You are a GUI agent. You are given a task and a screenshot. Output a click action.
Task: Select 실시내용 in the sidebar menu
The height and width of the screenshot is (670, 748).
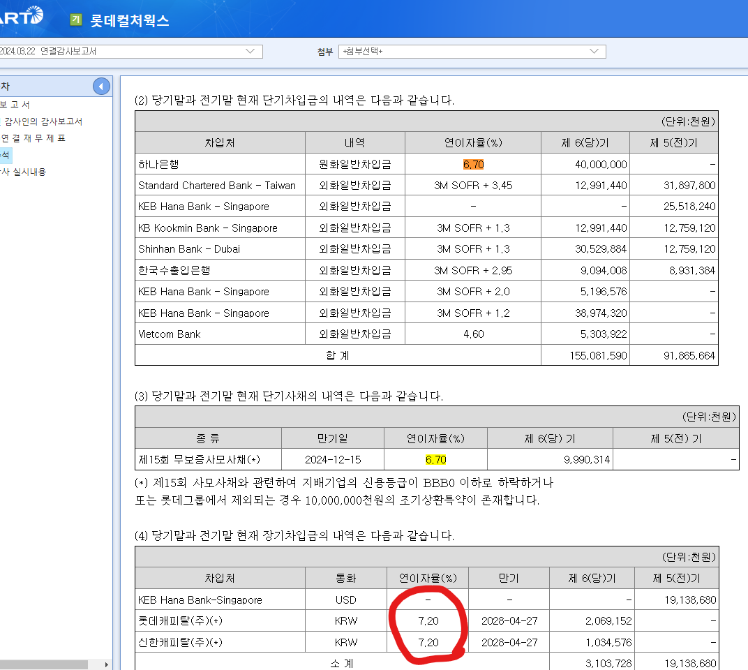click(x=24, y=172)
